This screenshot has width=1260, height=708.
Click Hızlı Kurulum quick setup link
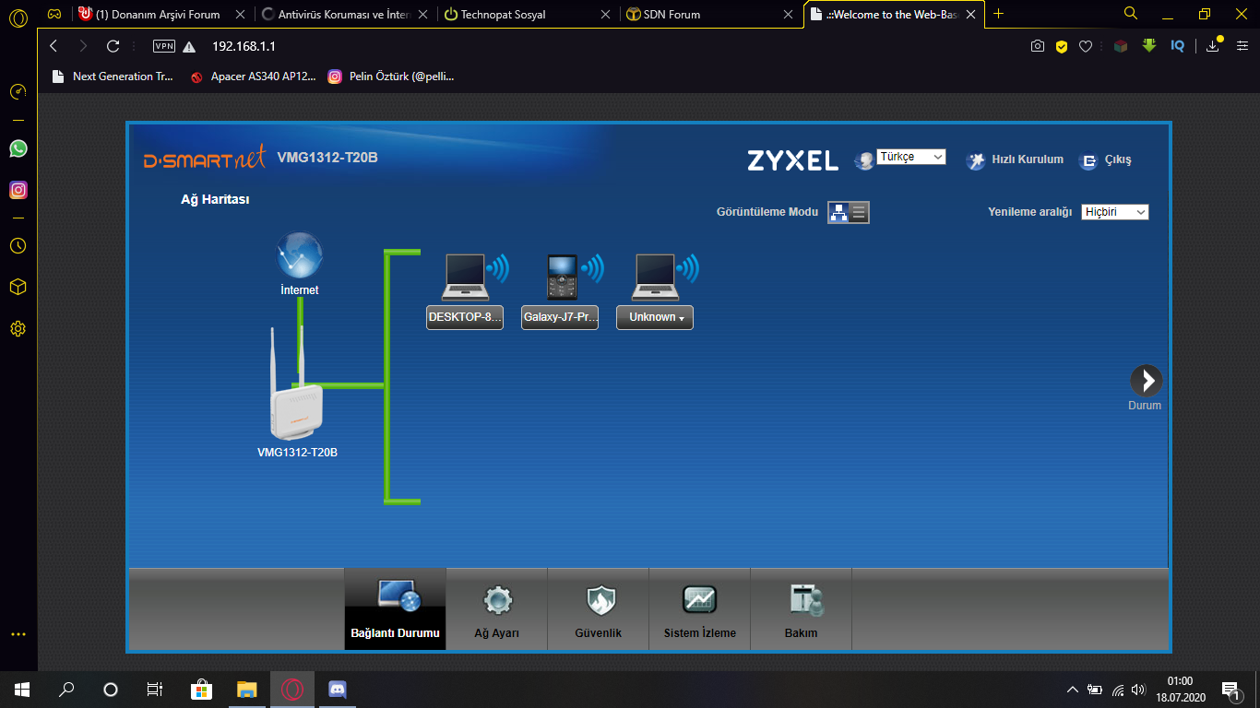[x=1015, y=160]
